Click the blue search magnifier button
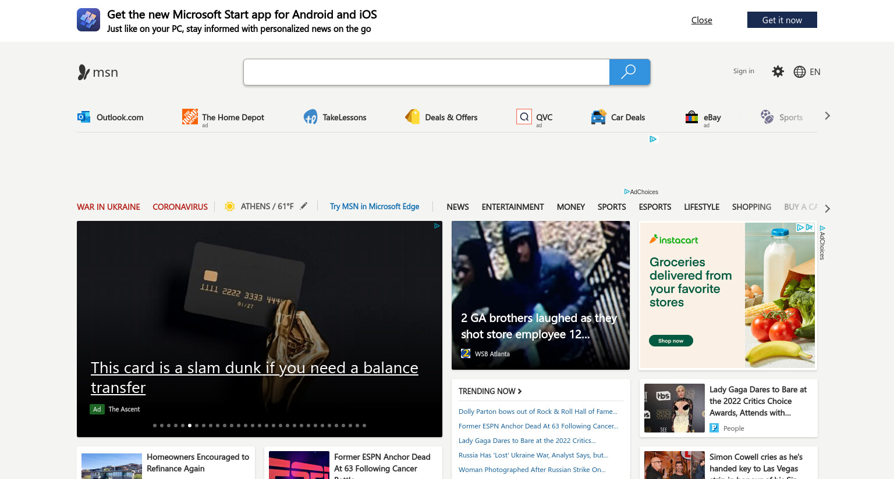Image resolution: width=894 pixels, height=479 pixels. (x=629, y=72)
